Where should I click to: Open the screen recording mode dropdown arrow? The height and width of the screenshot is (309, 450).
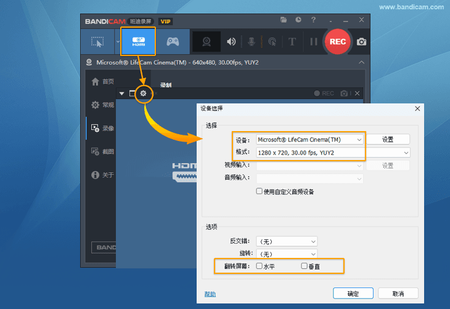(x=118, y=42)
